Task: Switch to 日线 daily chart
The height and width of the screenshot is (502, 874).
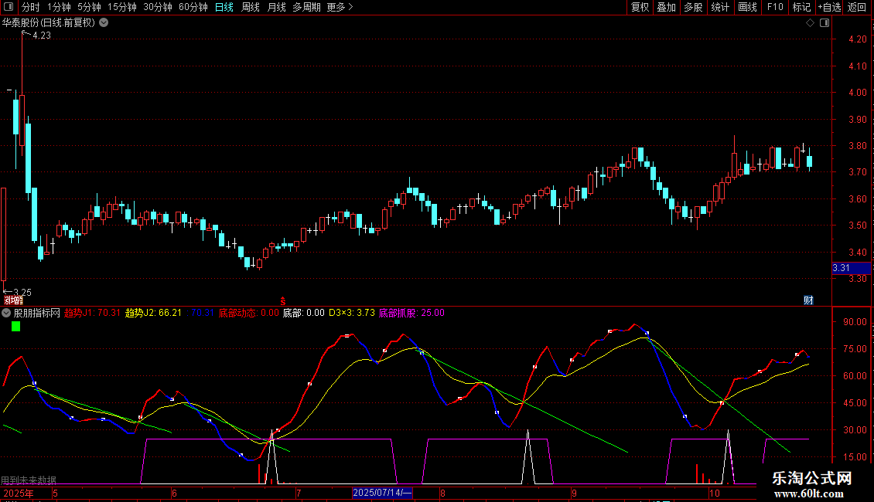Action: click(x=224, y=7)
